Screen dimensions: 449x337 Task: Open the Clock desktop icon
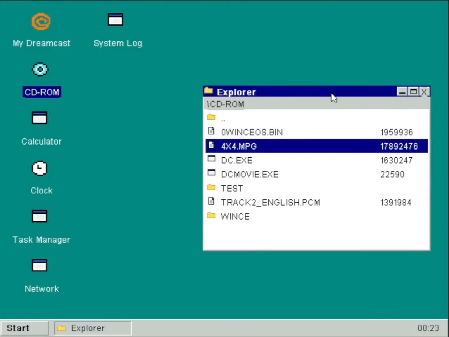click(40, 168)
